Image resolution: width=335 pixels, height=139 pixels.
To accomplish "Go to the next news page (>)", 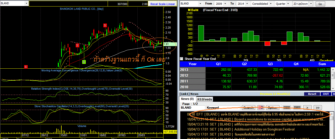I will pos(307,108).
